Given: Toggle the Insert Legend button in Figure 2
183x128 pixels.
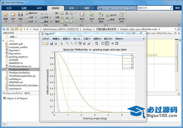Looking at the screenshot, I should (x=107, y=44).
